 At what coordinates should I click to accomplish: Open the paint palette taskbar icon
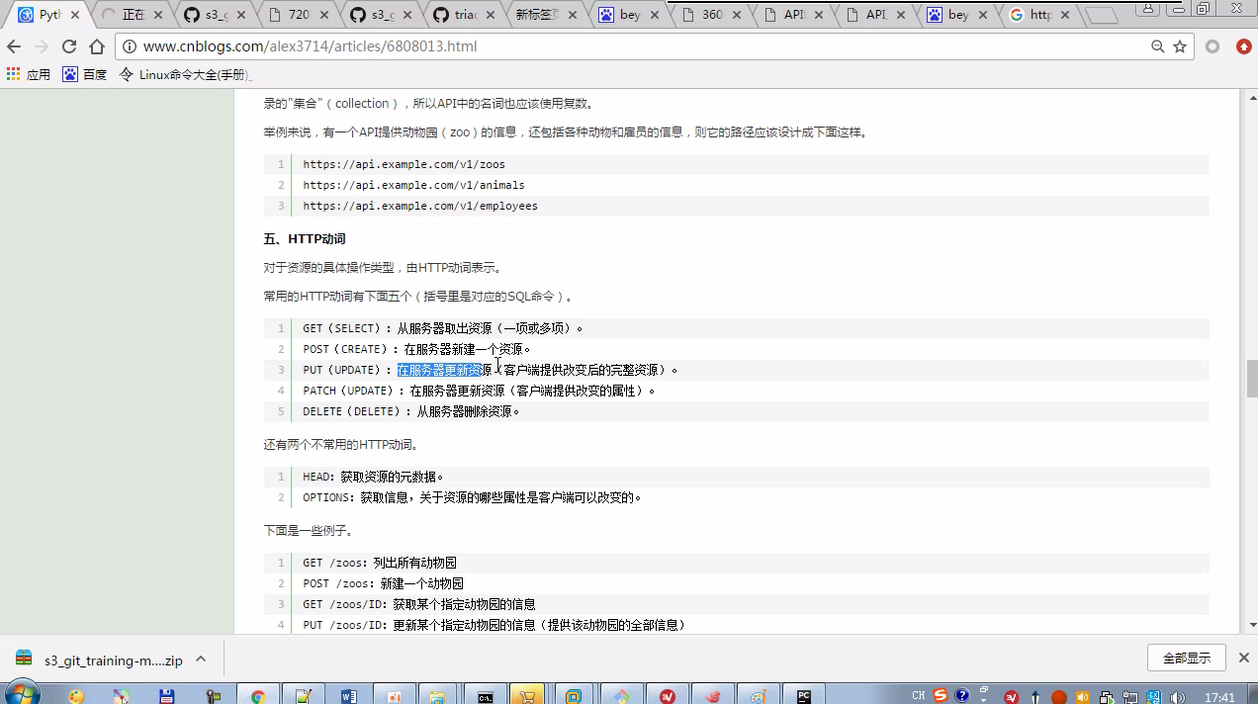click(x=759, y=696)
